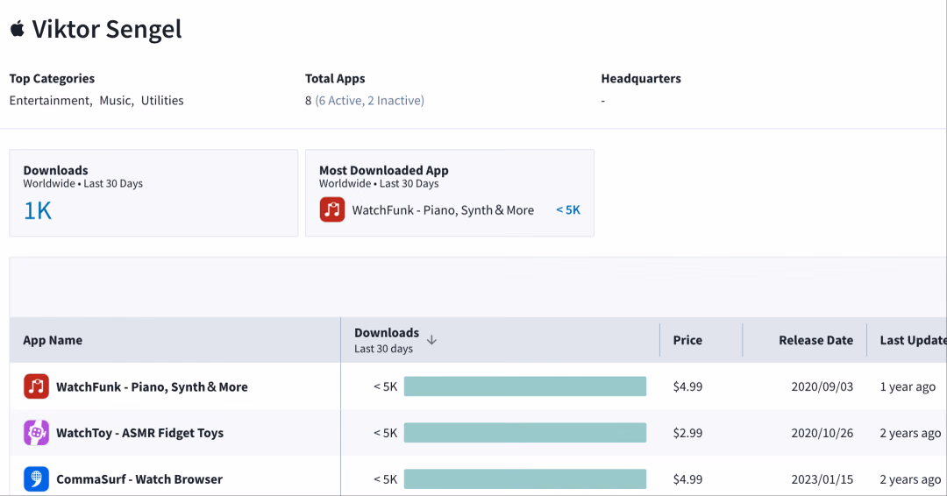Click the Downloads card heading
Viewport: 947px width, 496px height.
click(x=55, y=170)
